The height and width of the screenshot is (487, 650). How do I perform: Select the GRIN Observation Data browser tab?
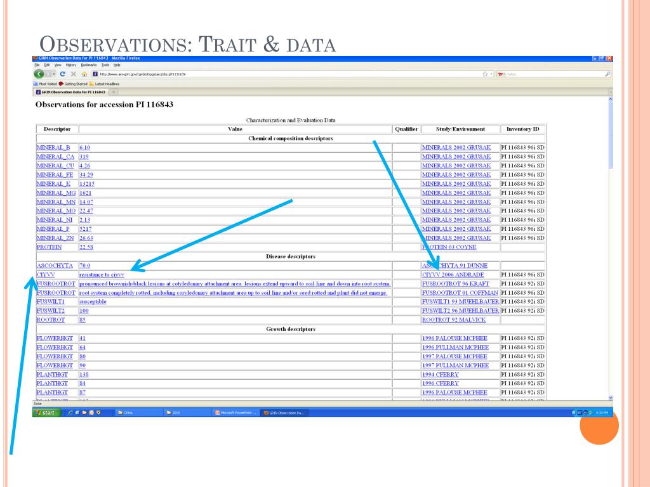[70, 92]
